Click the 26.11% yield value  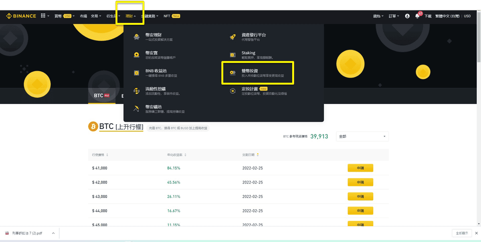coord(174,196)
